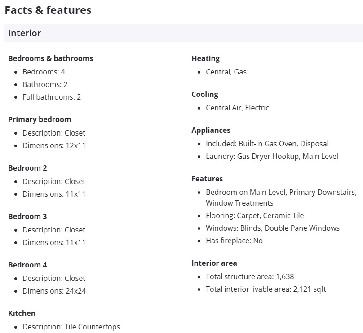Select the Interior section header bar
The height and width of the screenshot is (333, 363).
(183, 33)
